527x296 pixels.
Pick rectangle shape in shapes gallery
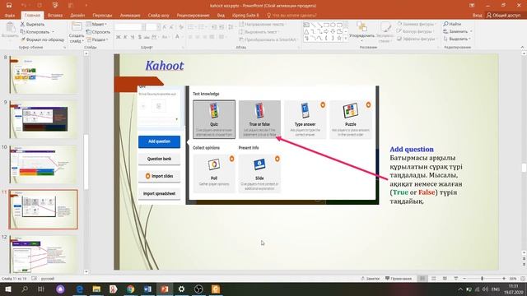coord(326,25)
